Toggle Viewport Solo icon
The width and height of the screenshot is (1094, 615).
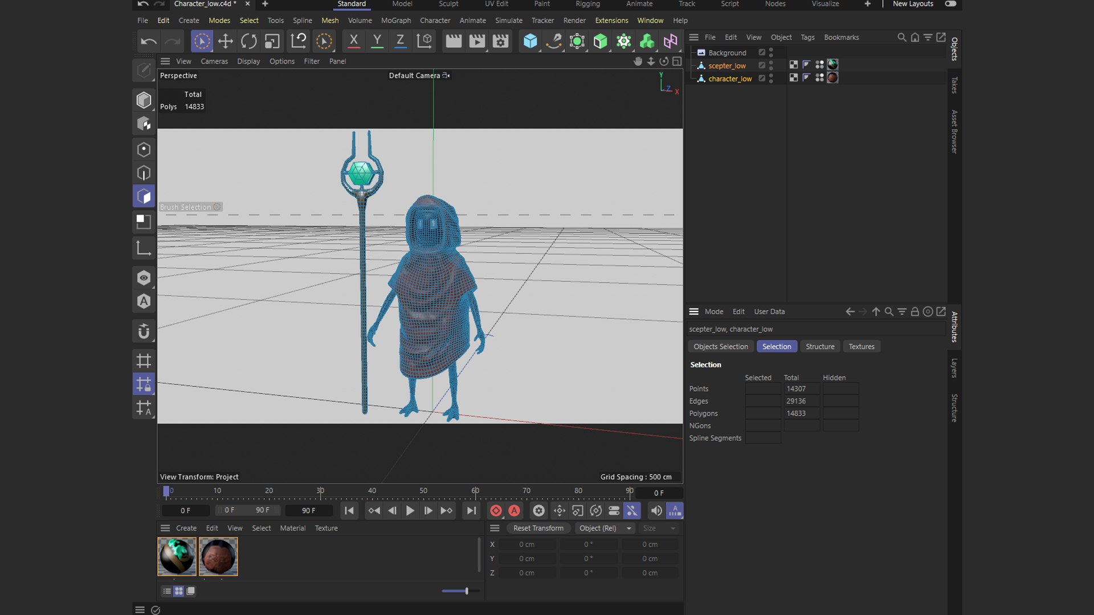click(x=144, y=278)
